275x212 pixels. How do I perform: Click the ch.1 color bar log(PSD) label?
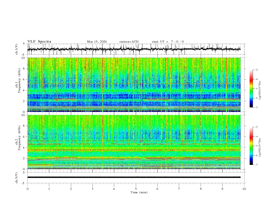[260, 90]
